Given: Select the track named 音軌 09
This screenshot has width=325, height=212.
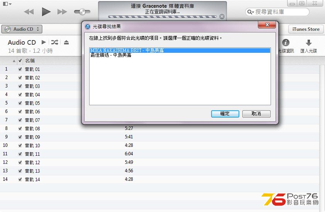Looking at the screenshot, I should pyautogui.click(x=32, y=137).
